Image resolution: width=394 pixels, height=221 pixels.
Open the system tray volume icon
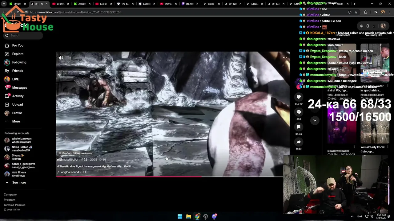[x=372, y=216]
